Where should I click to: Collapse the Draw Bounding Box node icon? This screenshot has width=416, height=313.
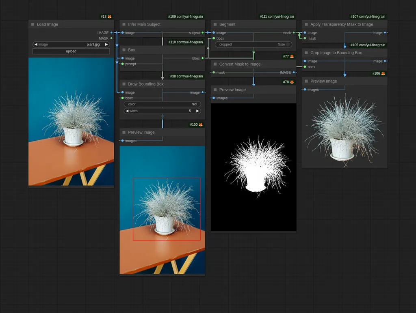pos(124,84)
